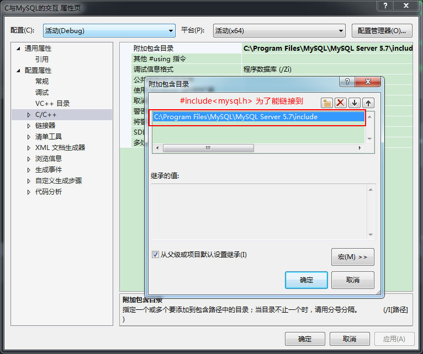423x354 pixels.
Task: Collapse the 配置属性 tree node
Action: [x=19, y=71]
